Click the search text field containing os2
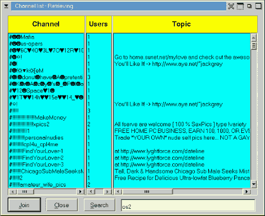265x216 pixels. point(188,205)
